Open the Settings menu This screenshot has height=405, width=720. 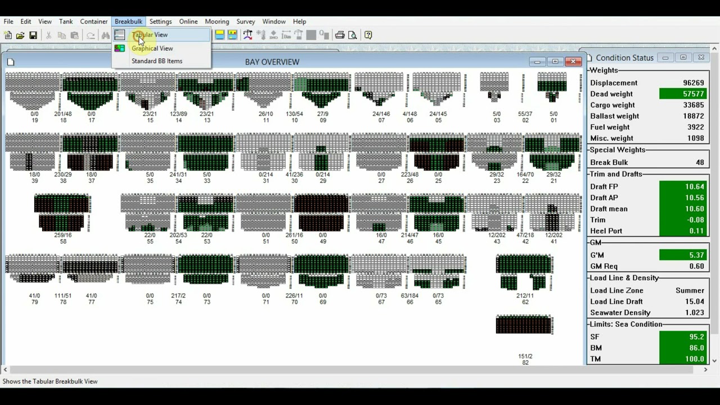pyautogui.click(x=160, y=21)
